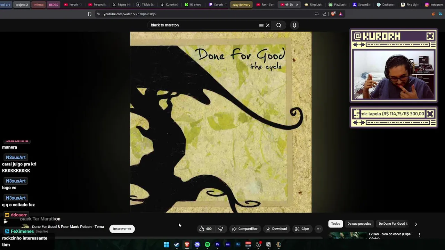Open the TikTok Studio browser tab
Image resolution: width=445 pixels, height=250 pixels.
point(145,5)
